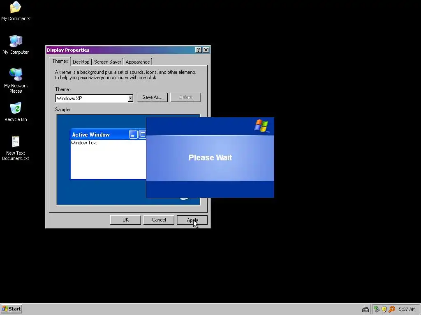
Task: Switch to the Themes tab
Action: click(x=60, y=62)
